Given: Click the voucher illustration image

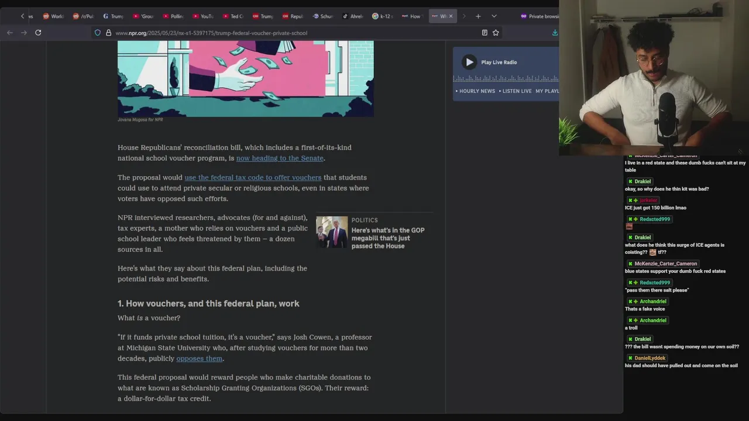Looking at the screenshot, I should [x=245, y=78].
